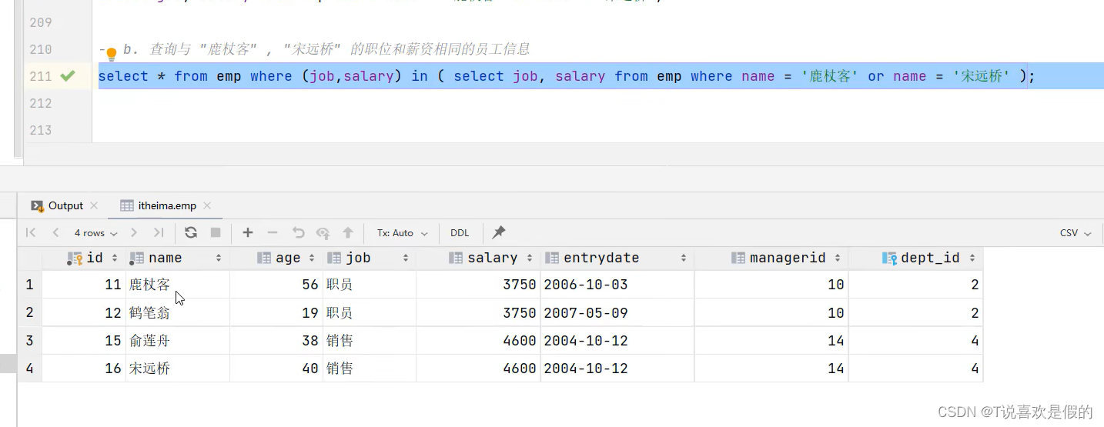Select row number 3 header
Image resolution: width=1104 pixels, height=427 pixels.
[29, 341]
